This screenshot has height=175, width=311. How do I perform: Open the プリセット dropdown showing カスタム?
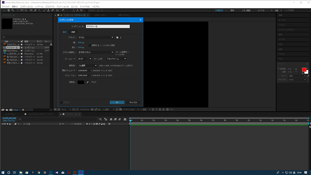[95, 37]
